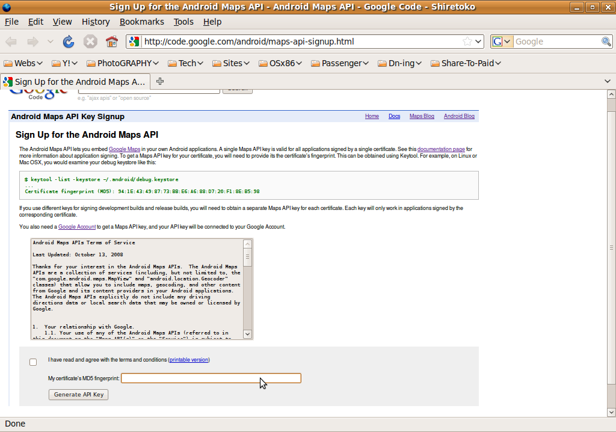
Task: Click the search magnifier icon
Action: 606,42
